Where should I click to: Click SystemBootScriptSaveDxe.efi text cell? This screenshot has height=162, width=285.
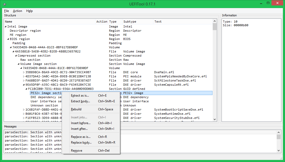pos(178,110)
